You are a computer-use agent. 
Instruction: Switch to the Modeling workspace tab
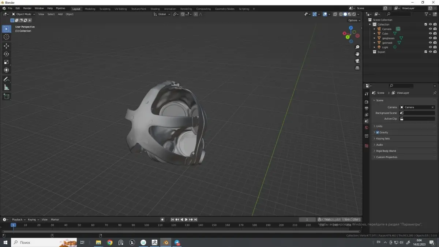click(90, 9)
